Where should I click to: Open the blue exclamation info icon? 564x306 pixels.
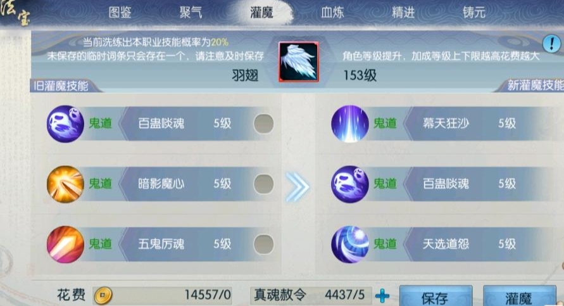pos(551,44)
